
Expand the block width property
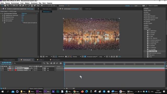point(3,17)
